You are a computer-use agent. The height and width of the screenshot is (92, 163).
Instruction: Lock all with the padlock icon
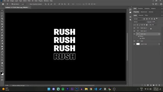[147, 25]
